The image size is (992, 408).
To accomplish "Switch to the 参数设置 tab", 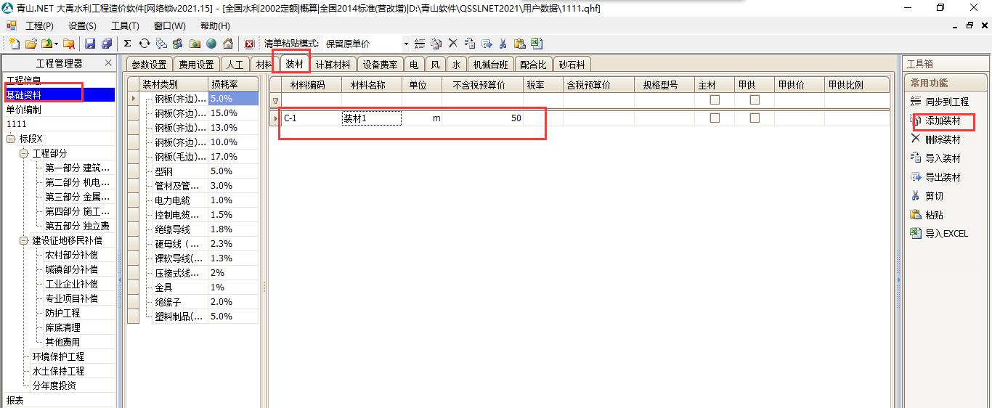I will [150, 65].
